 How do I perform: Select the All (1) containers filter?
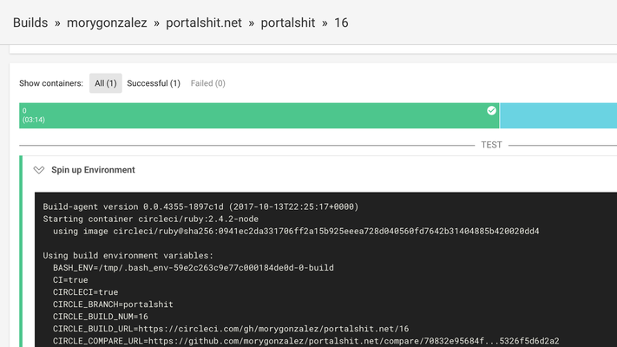click(x=106, y=83)
